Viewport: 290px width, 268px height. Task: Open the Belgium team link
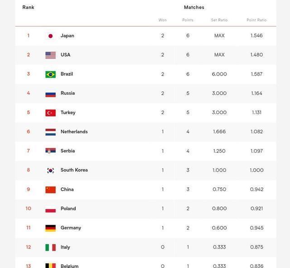pos(69,266)
